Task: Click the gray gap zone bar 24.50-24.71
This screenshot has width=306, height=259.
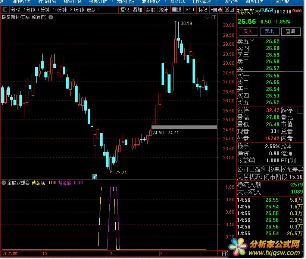Action: (185, 128)
